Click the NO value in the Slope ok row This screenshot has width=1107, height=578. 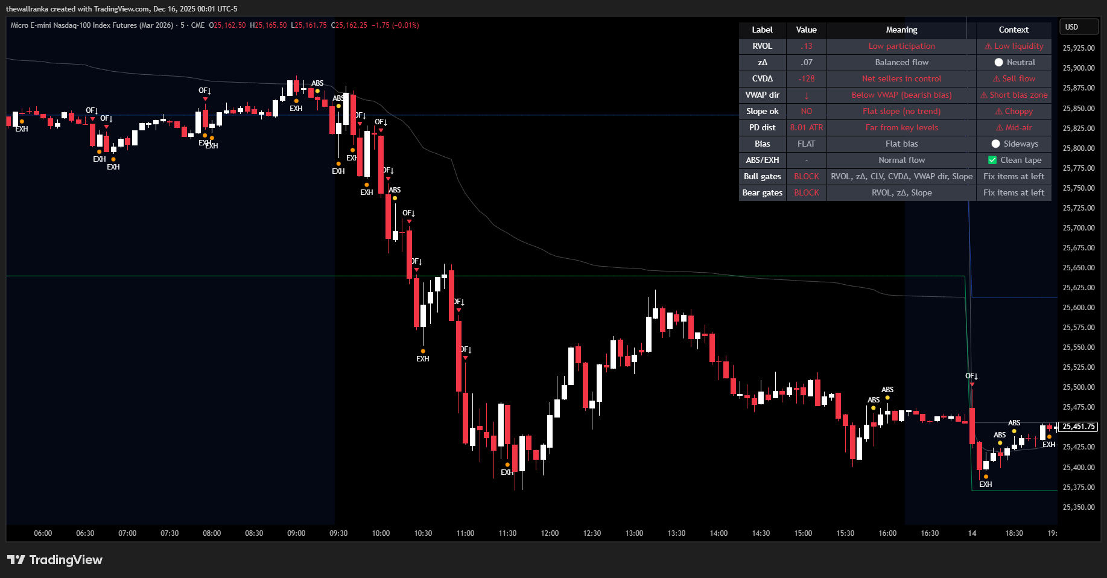click(x=807, y=111)
